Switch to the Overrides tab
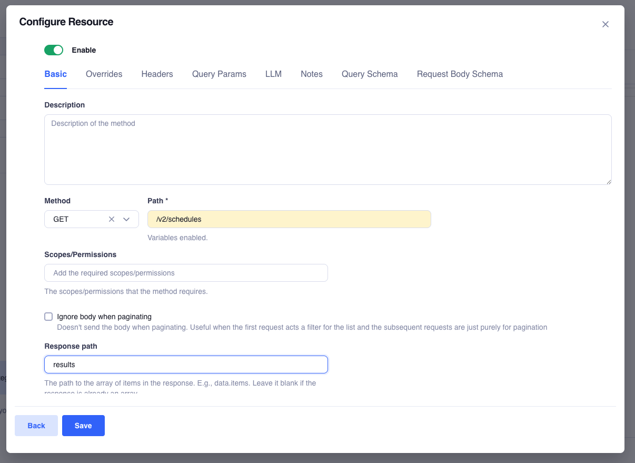This screenshot has width=635, height=463. tap(104, 74)
